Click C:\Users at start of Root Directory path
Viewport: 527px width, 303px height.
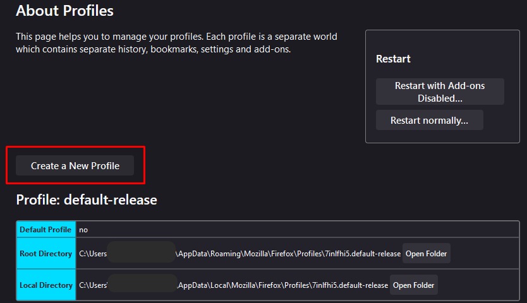(x=92, y=254)
